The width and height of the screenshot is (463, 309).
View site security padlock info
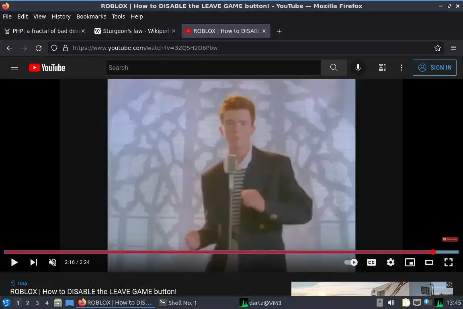(x=66, y=48)
